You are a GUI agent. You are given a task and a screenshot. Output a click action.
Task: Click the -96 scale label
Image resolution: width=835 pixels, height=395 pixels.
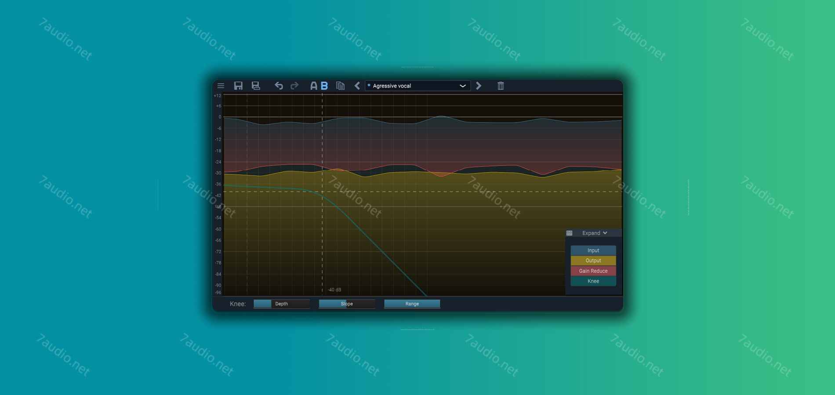pyautogui.click(x=218, y=292)
